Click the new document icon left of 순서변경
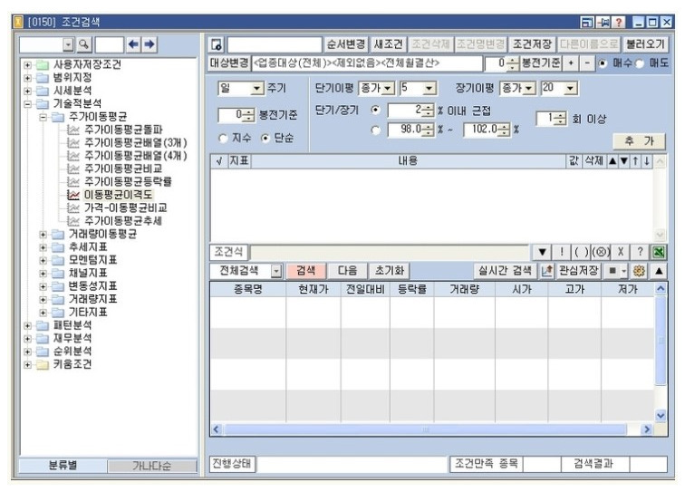685x492 pixels. (x=217, y=43)
